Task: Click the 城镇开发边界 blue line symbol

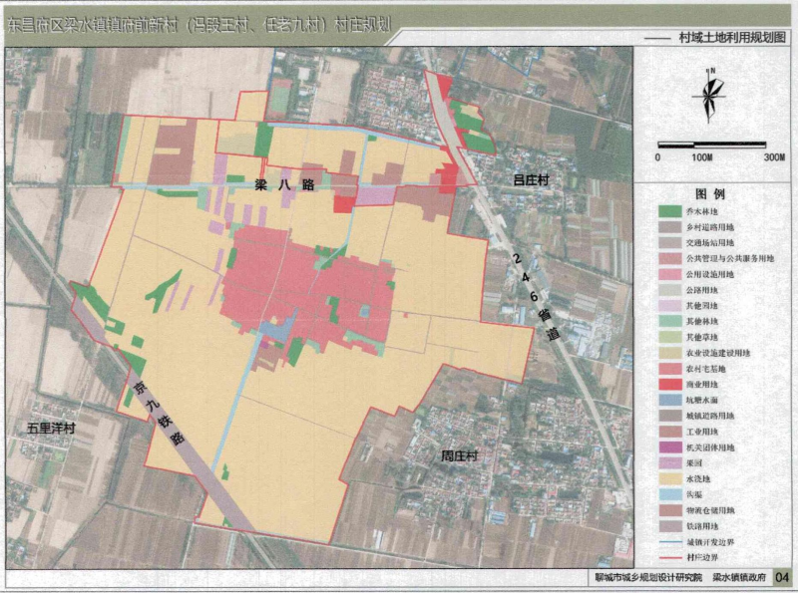Action: tap(668, 541)
